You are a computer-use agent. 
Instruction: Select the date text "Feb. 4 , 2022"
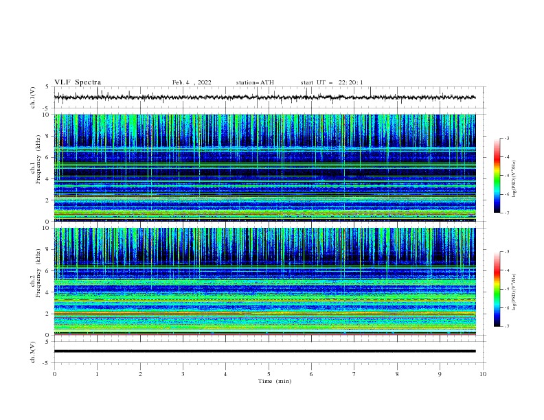click(x=192, y=82)
